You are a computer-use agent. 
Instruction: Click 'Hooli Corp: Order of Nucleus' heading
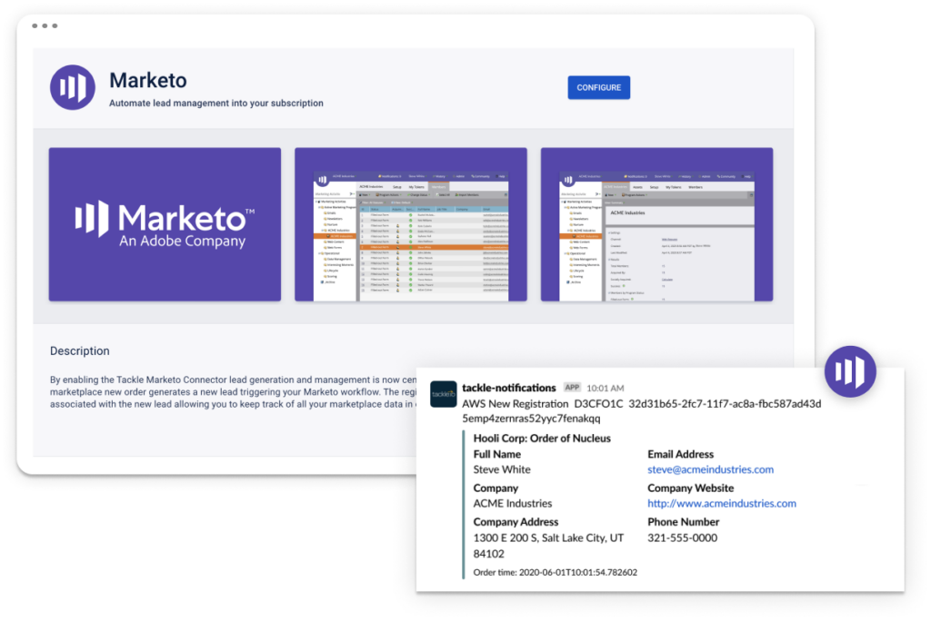[542, 439]
